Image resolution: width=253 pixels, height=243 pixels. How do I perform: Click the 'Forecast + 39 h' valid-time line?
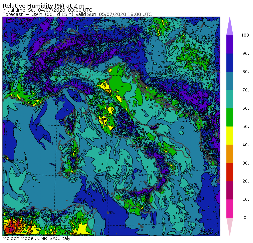(77, 14)
